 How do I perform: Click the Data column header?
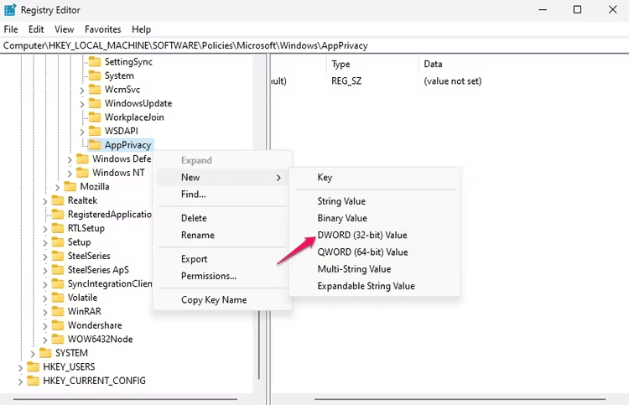[x=434, y=64]
